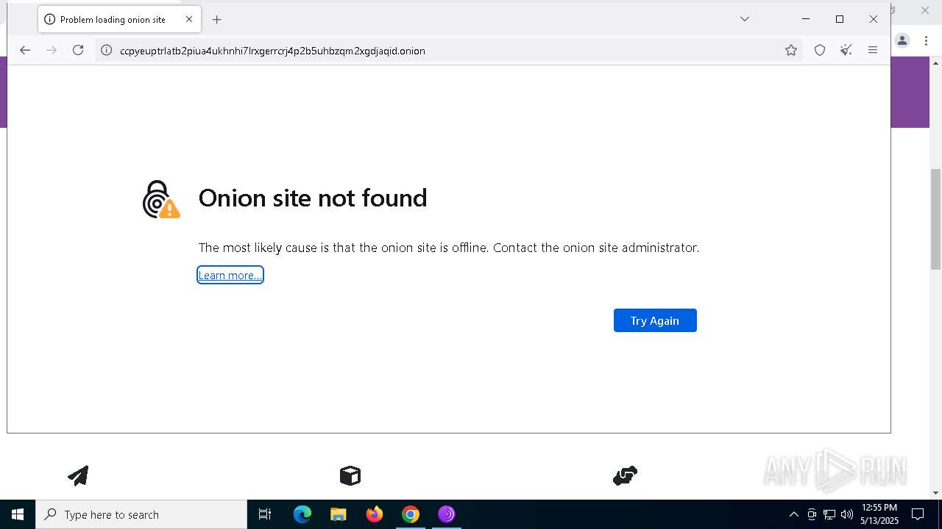
Task: Close the background Chrome window
Action: point(925,10)
